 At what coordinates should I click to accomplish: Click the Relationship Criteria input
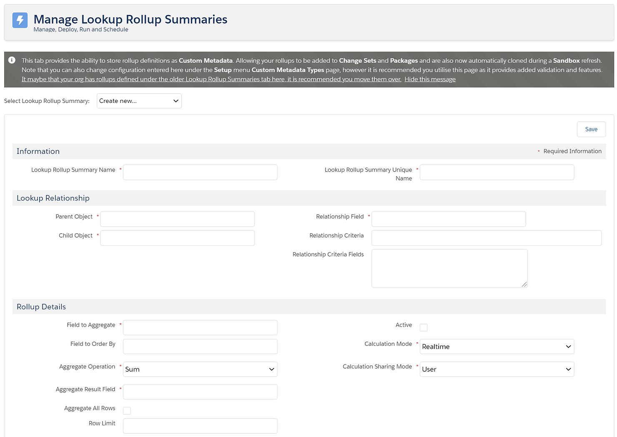tap(487, 238)
